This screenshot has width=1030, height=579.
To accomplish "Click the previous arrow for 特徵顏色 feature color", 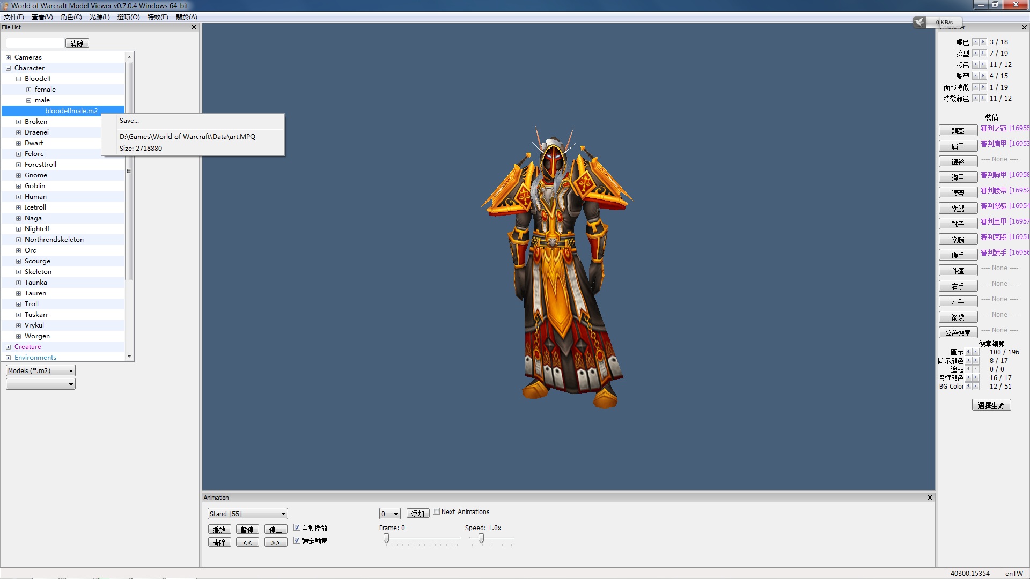I will pos(976,98).
